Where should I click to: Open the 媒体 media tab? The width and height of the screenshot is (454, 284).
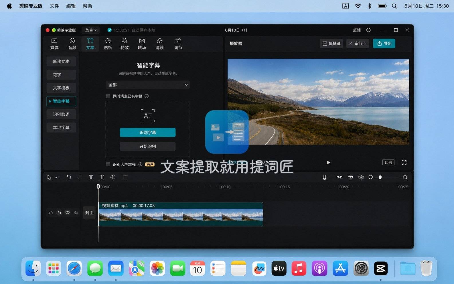point(54,44)
